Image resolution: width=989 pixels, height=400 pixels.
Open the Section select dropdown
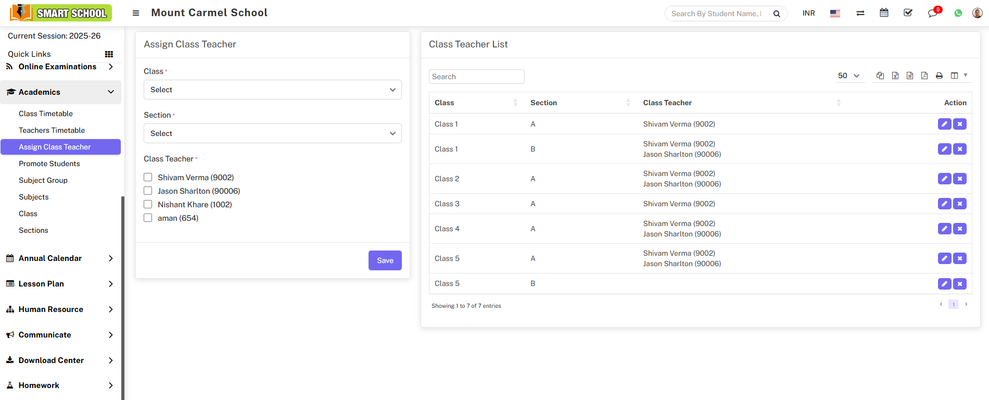273,133
